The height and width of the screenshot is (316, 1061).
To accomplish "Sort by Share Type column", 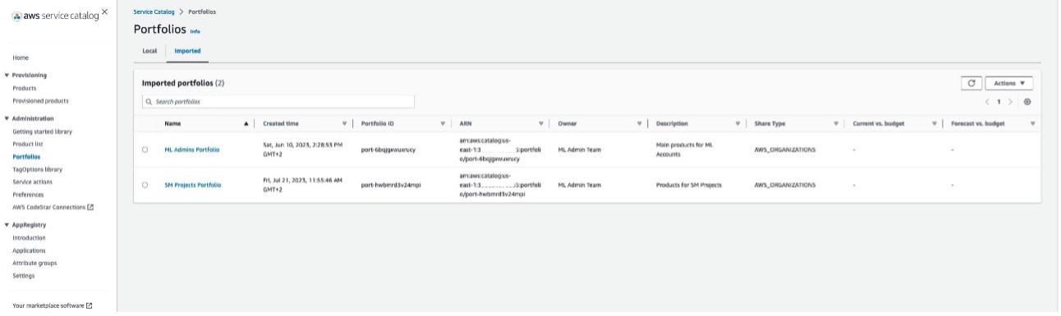I will (x=835, y=124).
